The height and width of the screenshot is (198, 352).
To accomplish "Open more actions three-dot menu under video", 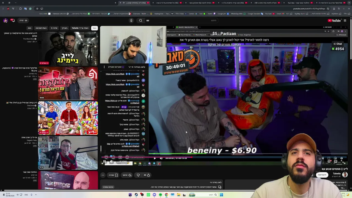I will 103,175.
